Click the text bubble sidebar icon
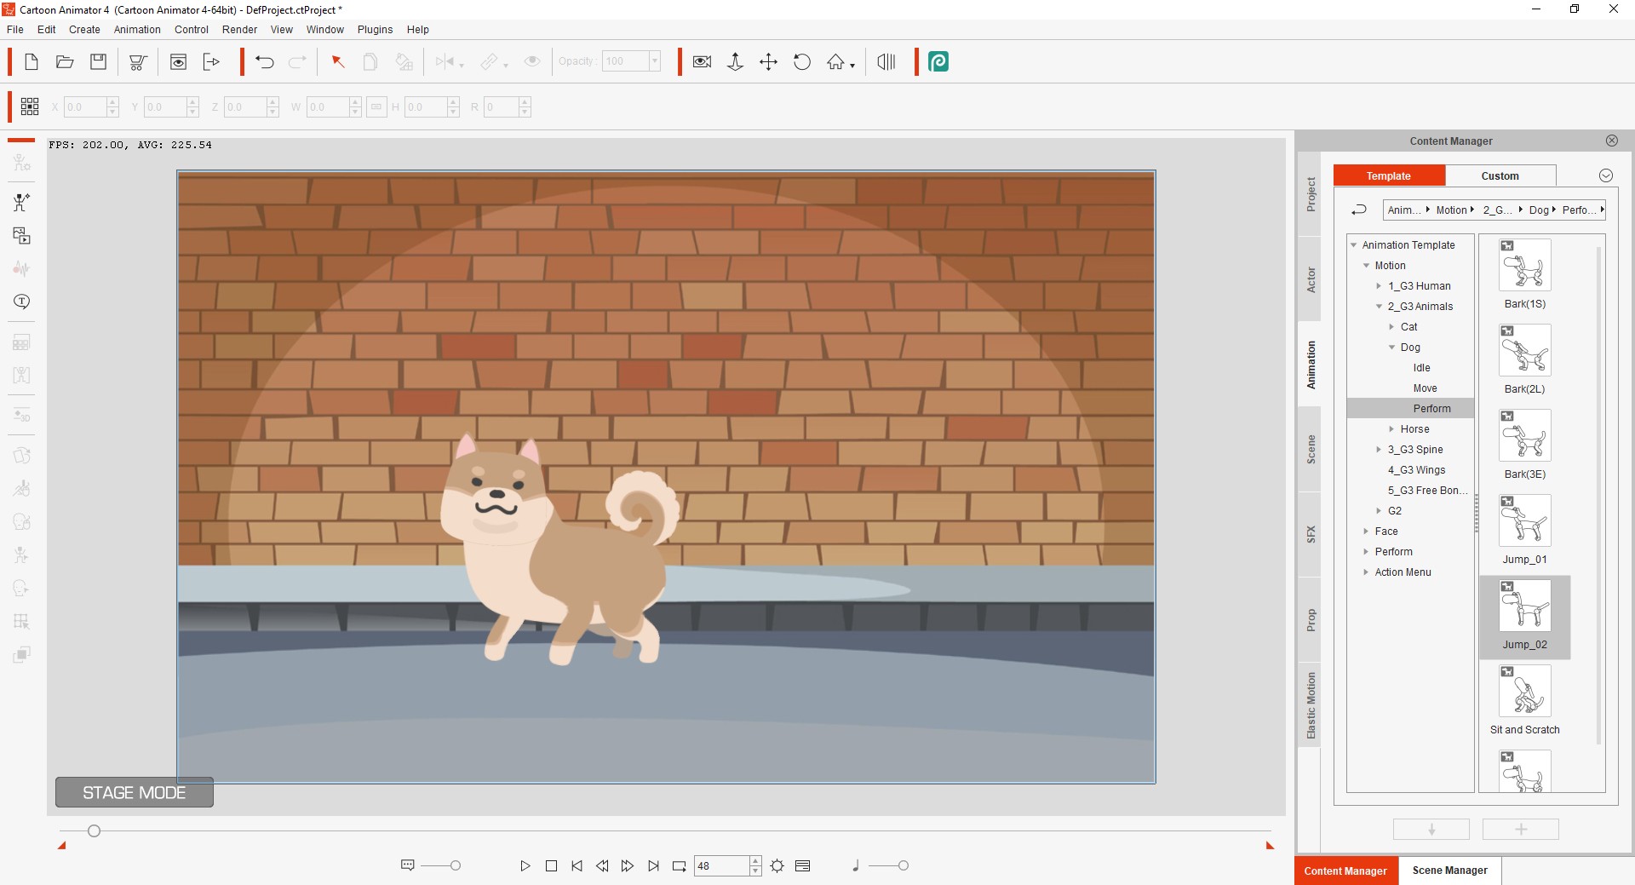 (21, 302)
